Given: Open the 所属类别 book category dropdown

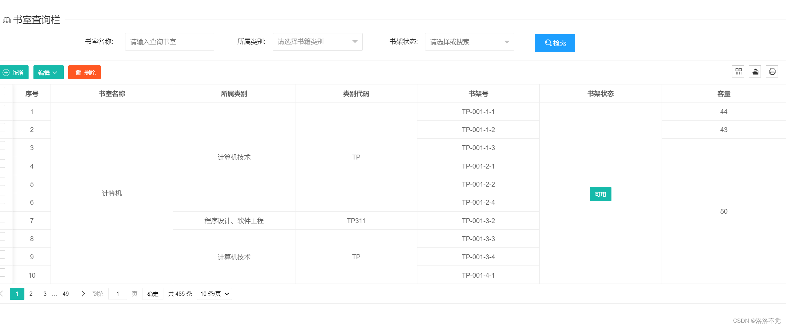Looking at the screenshot, I should click(317, 42).
